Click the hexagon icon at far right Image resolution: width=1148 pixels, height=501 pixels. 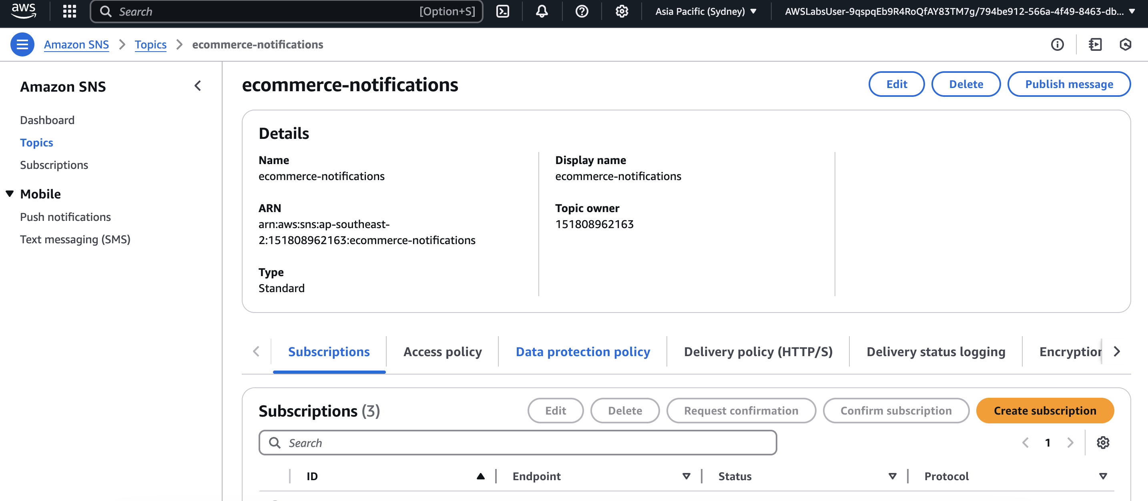1125,44
